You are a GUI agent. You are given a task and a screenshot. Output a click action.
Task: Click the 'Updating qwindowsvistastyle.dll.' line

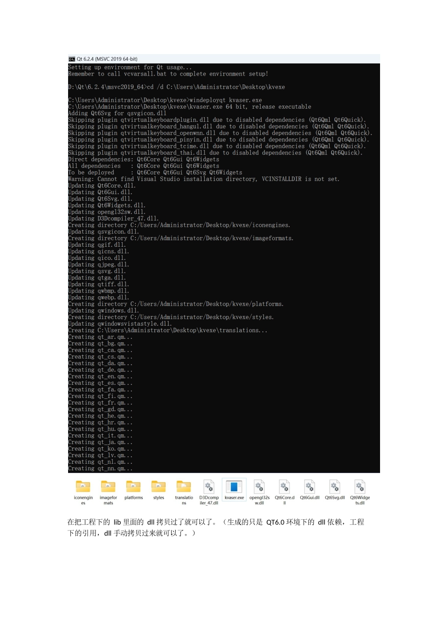click(120, 324)
